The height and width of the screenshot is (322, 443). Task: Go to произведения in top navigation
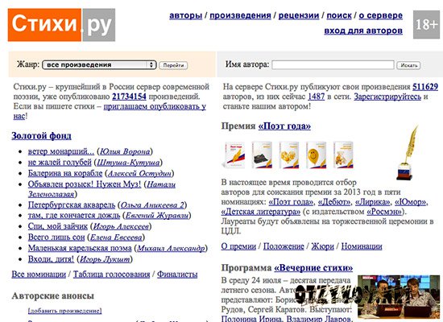coord(240,15)
